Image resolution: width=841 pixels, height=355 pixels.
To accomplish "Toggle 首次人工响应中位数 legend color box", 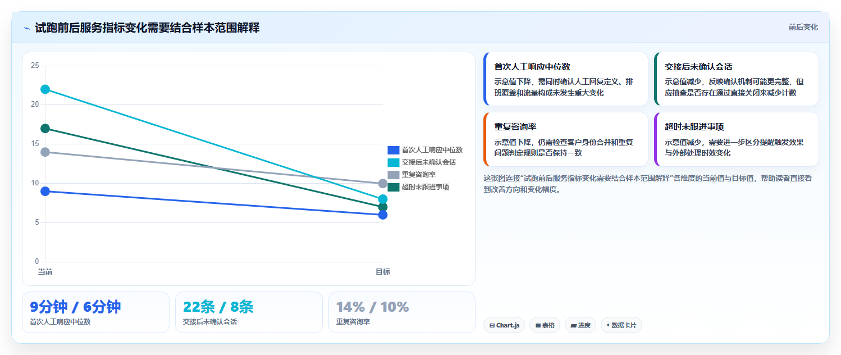I will point(393,150).
